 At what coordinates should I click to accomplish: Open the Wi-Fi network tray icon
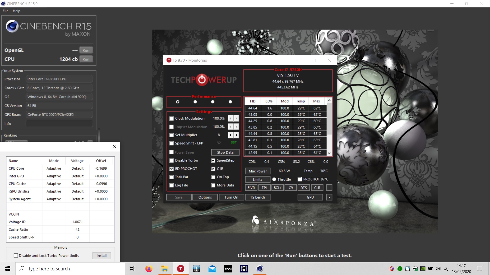[x=446, y=269]
